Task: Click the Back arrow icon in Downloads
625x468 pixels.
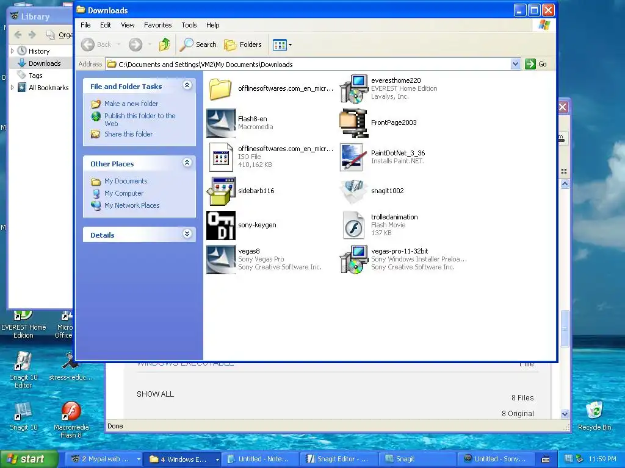Action: tap(88, 44)
